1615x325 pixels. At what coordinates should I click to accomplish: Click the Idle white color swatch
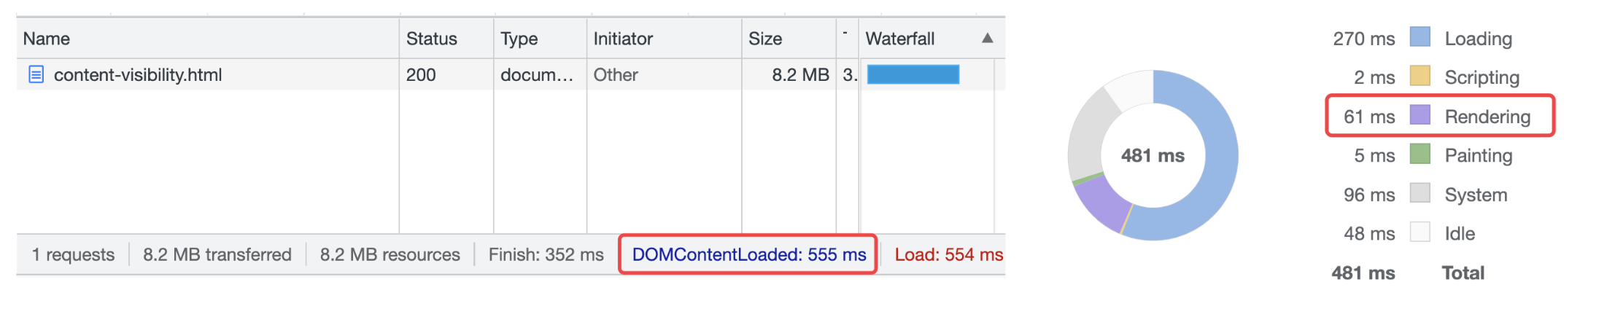point(1420,232)
